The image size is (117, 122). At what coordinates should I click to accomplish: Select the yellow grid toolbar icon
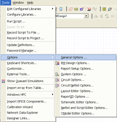point(104,9)
